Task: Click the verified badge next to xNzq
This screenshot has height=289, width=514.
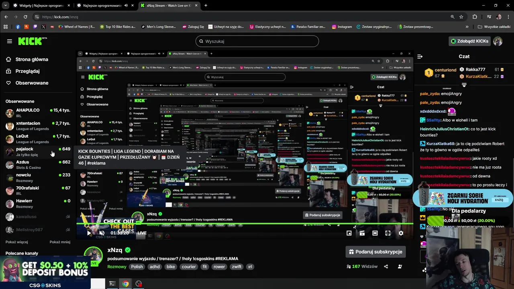Action: tap(128, 250)
